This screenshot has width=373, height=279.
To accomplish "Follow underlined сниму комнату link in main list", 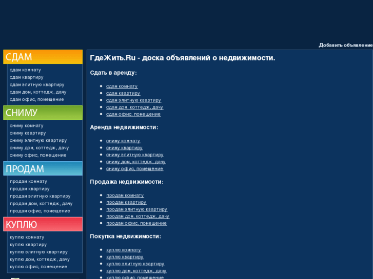I will click(123, 141).
